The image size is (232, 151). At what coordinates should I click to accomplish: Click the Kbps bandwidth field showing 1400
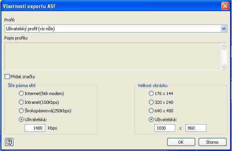35,128
